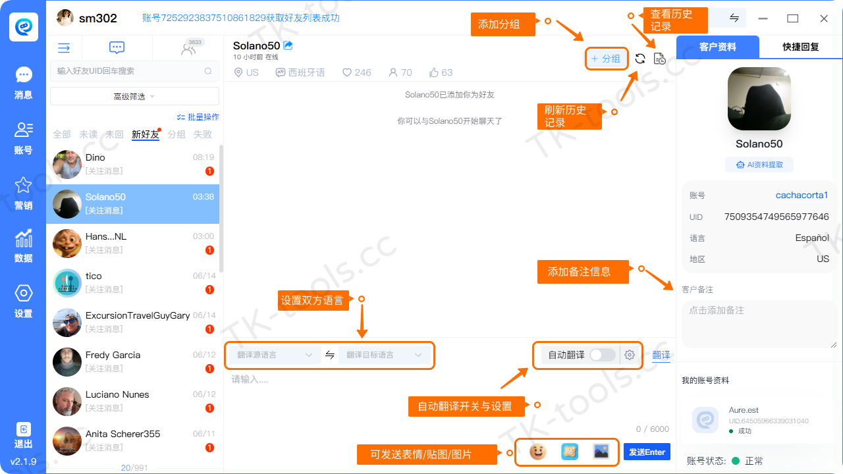Open the Hans...NL conversation

(x=133, y=244)
